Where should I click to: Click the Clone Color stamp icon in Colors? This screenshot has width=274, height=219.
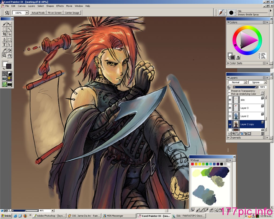pyautogui.click(x=238, y=57)
